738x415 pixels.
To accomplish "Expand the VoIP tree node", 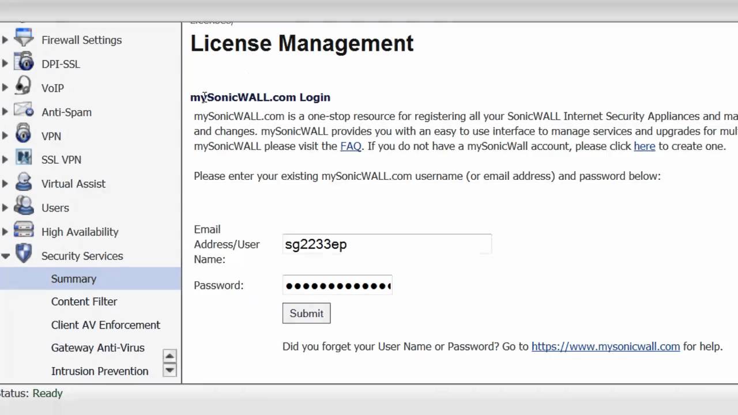I will click(x=5, y=88).
